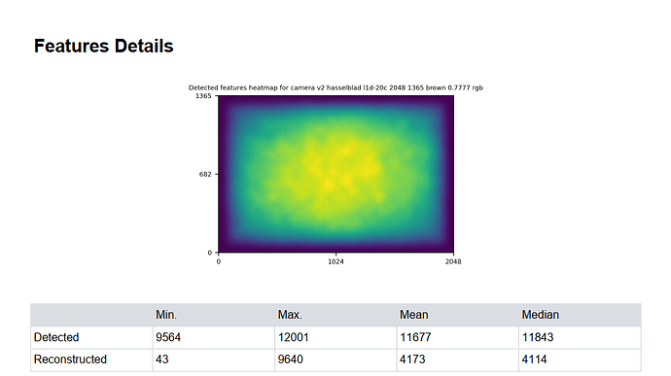Click the y-axis label 1365
This screenshot has height=376, width=671.
click(x=203, y=96)
